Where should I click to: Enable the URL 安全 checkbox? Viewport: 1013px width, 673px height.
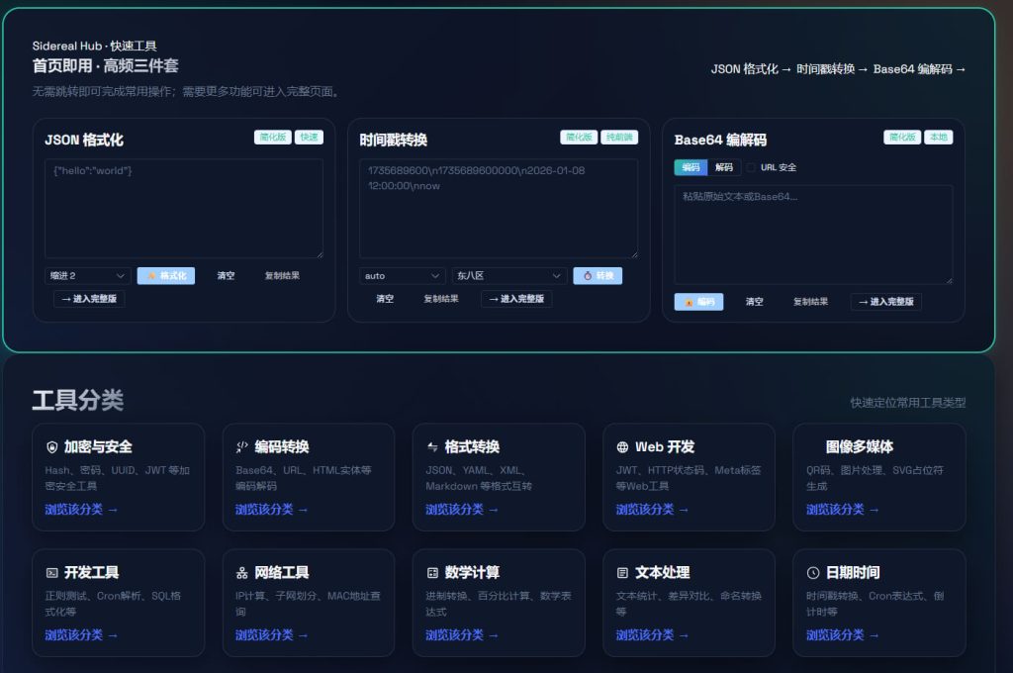click(x=751, y=168)
